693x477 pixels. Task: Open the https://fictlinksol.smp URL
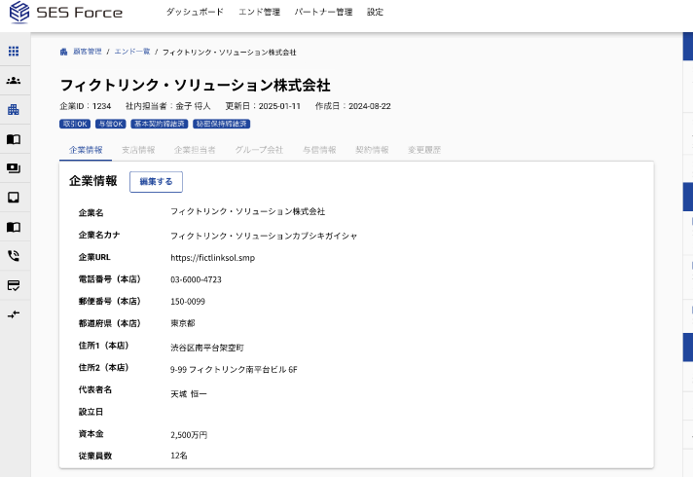coord(213,258)
